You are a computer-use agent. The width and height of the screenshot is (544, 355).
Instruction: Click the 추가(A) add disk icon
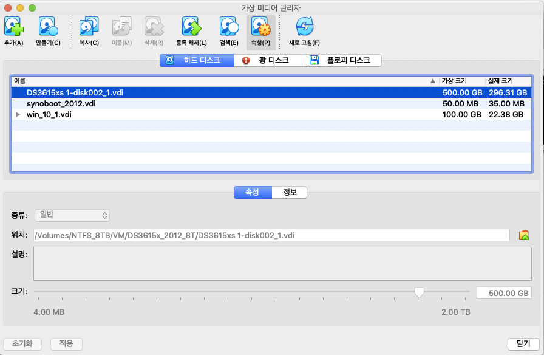tap(13, 27)
